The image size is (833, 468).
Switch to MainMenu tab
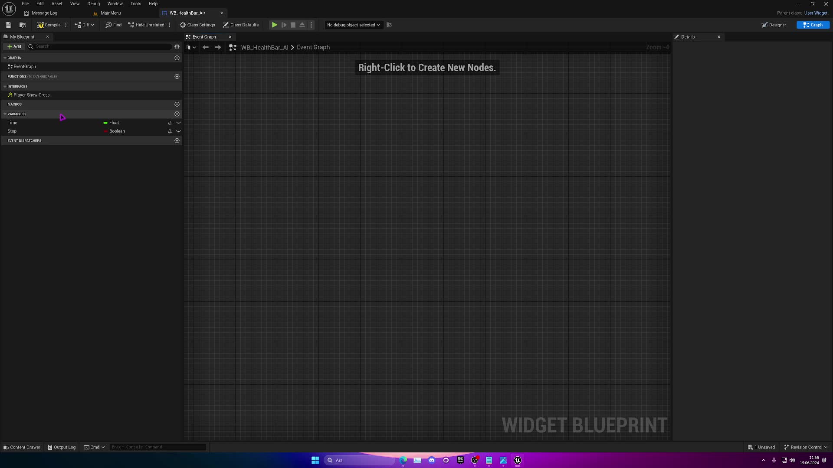[x=112, y=13]
